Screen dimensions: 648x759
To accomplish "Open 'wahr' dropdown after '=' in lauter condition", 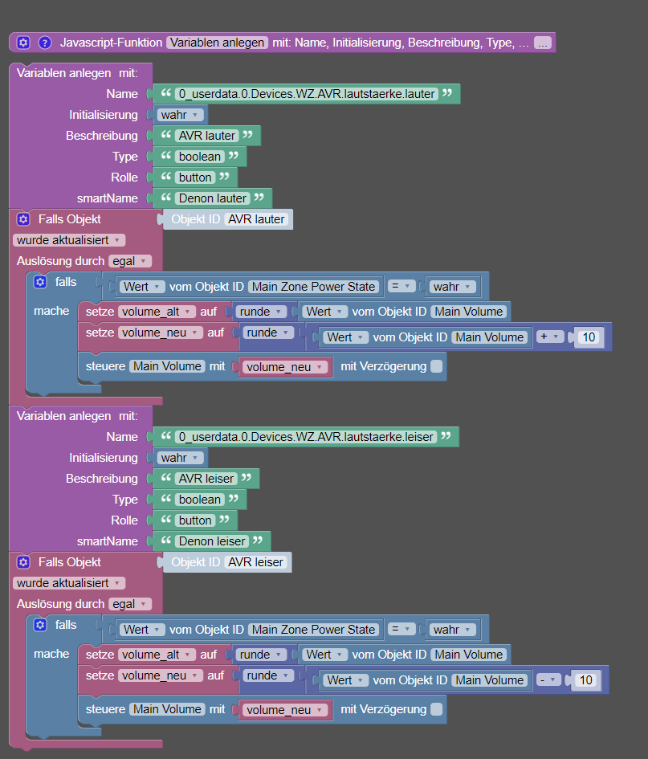I will click(453, 287).
